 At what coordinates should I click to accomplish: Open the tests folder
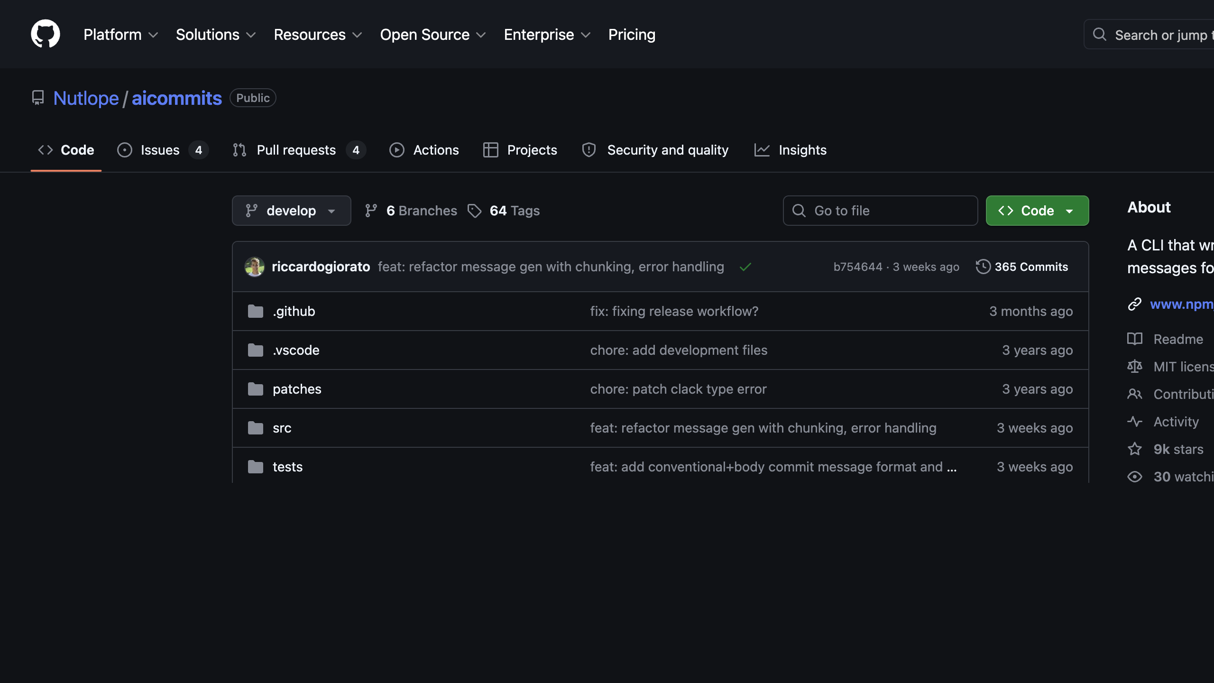pyautogui.click(x=288, y=467)
